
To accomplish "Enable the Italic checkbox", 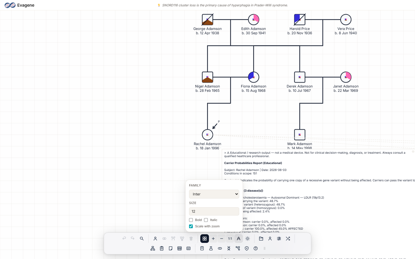I will (206, 220).
